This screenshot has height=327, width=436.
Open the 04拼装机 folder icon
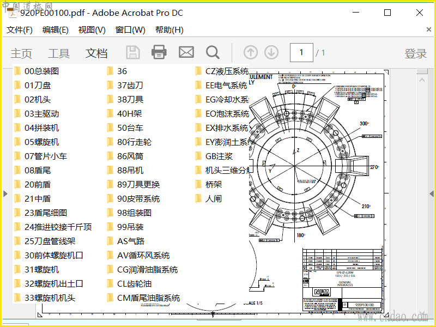17,128
